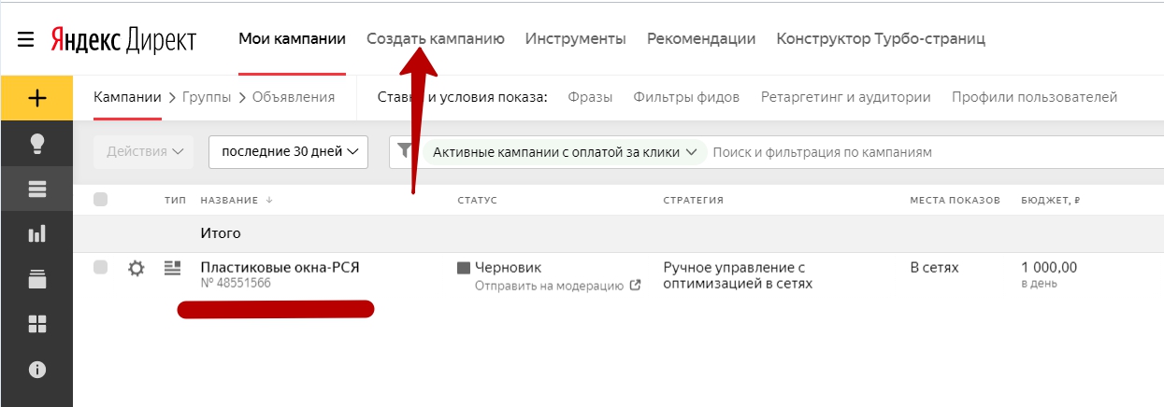Select the Пластиковые окна-РСЯ campaign checkbox
The image size is (1164, 407).
(101, 268)
